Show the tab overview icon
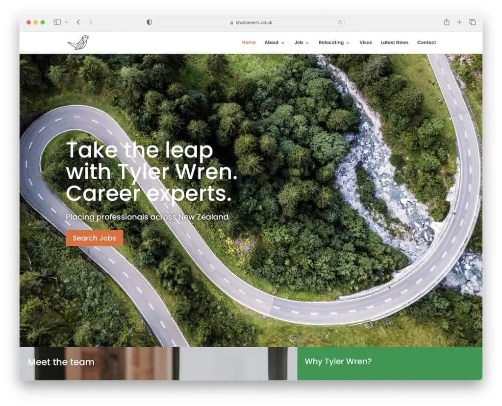The height and width of the screenshot is (406, 502). point(473,22)
